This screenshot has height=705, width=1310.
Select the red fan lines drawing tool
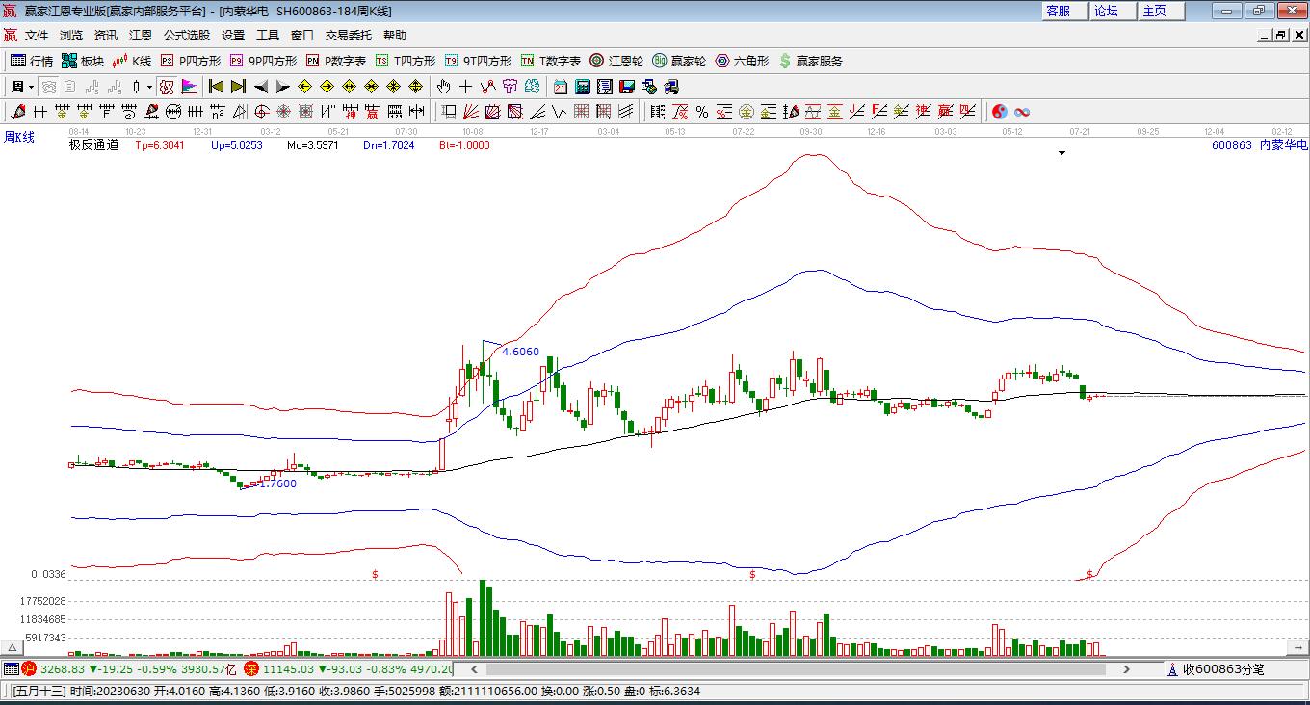tap(471, 113)
